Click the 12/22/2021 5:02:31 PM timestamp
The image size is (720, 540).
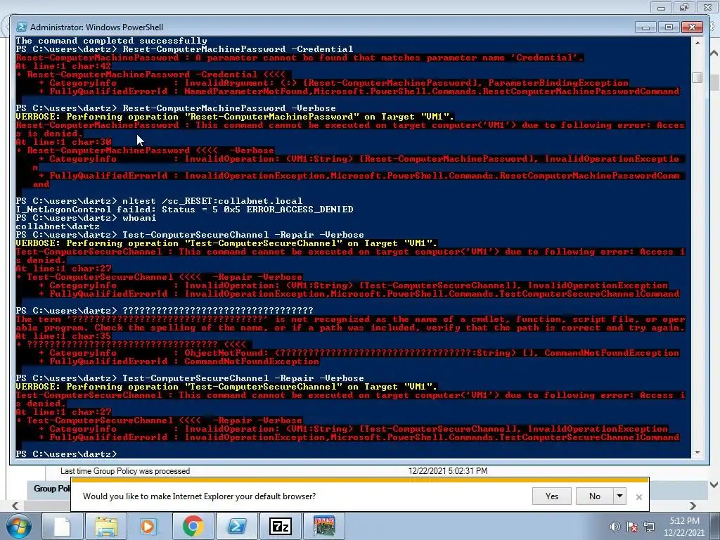point(448,471)
